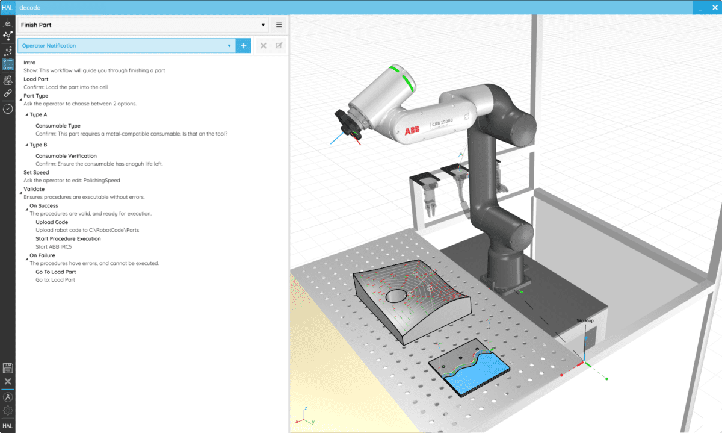Click the chain link sidebar icon
722x433 pixels.
point(8,94)
